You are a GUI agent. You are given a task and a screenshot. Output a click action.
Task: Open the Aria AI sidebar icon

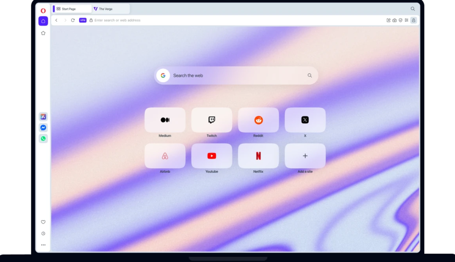coord(43,116)
